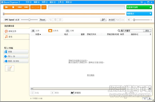Select High noise cut level
Screen dimensions: 155x102
pyautogui.click(x=117, y=20)
